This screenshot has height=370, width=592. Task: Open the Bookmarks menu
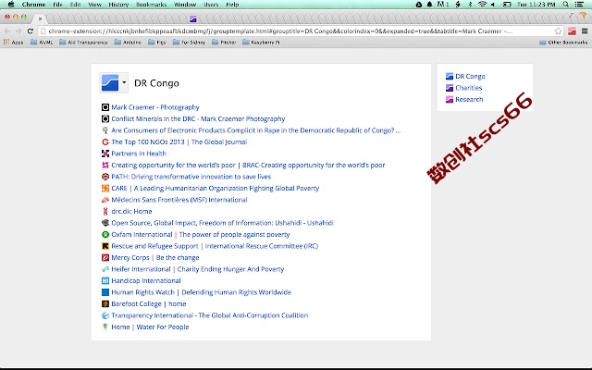[152, 5]
